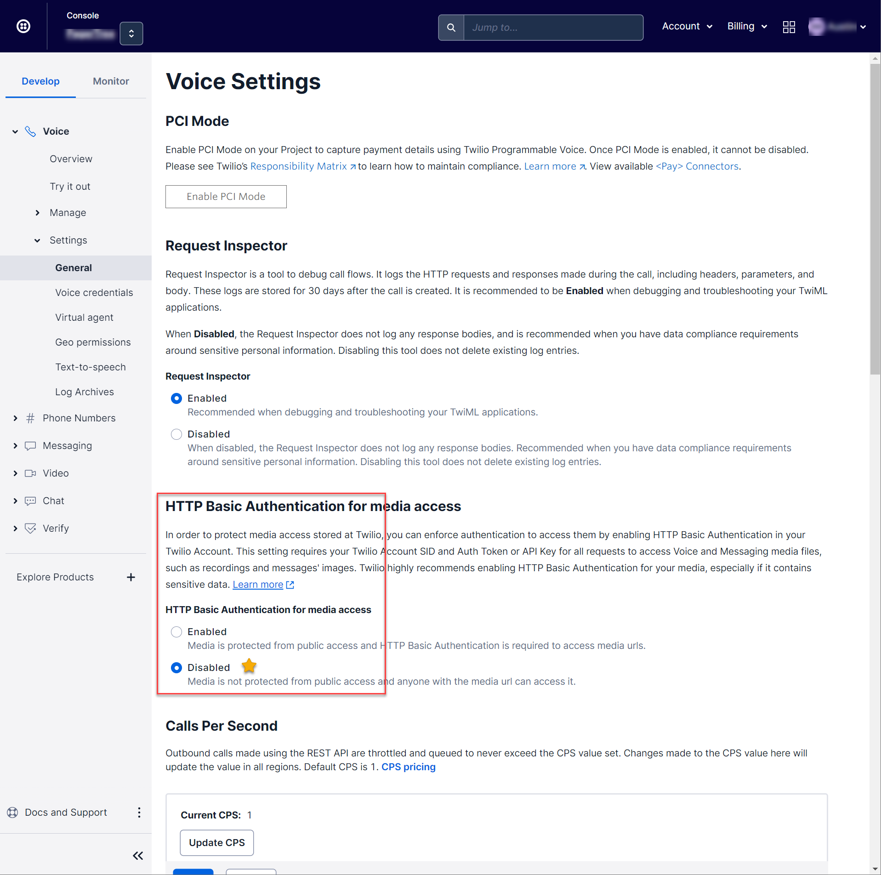Click the Twilio logo home icon
Screen dimensions: 881x875
(23, 26)
